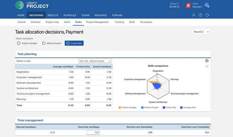Open the Task 105 task selector dropdown

[x=95, y=61]
